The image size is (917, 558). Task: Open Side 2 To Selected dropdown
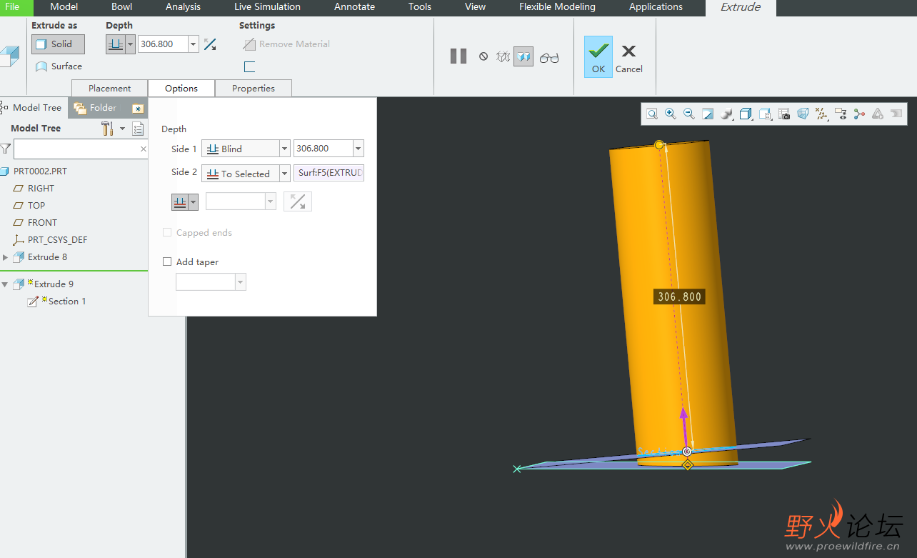click(x=284, y=174)
